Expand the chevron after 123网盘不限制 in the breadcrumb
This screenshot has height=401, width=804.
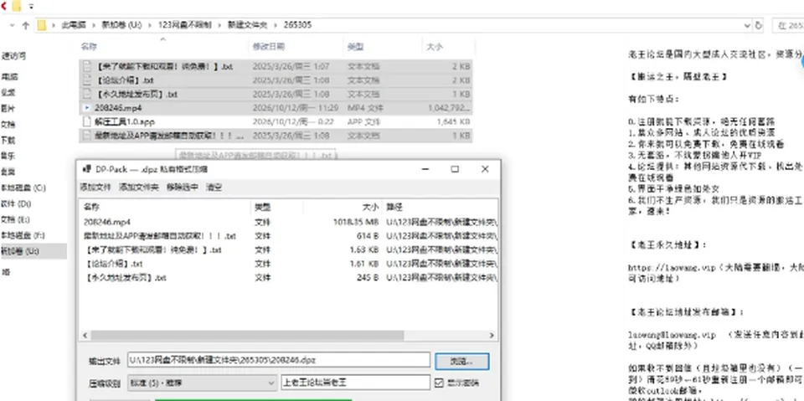(x=219, y=25)
